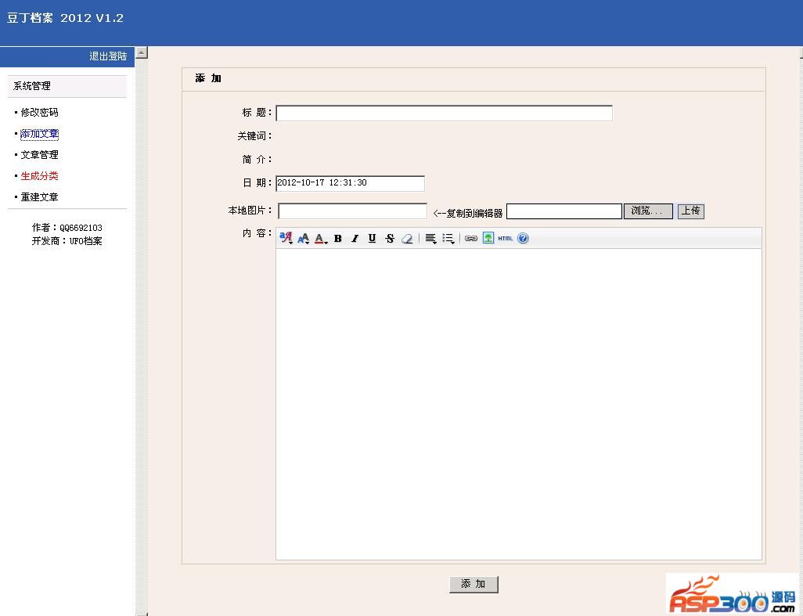Viewport: 803px width, 616px height.
Task: Open the list style dropdown
Action: pyautogui.click(x=448, y=238)
